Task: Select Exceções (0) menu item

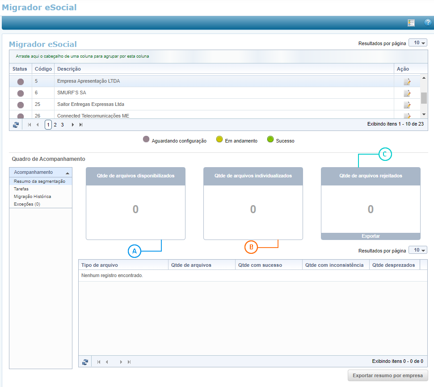Action: click(x=27, y=204)
